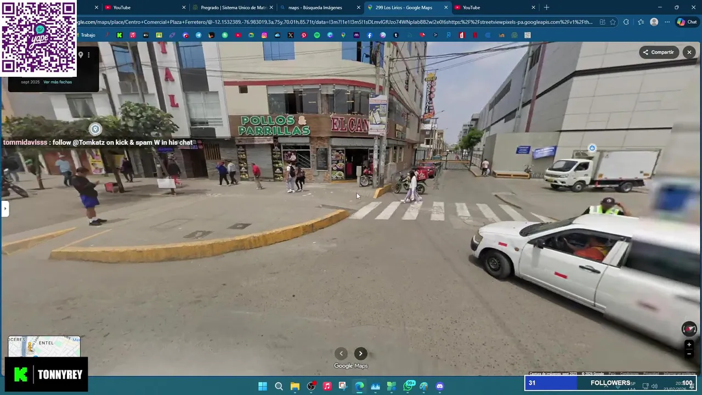Click the browser profile avatar
The width and height of the screenshot is (702, 395).
coord(654,22)
